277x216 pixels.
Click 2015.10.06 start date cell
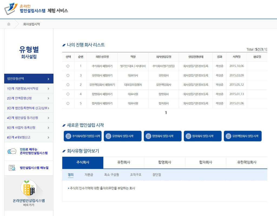(x=236, y=66)
